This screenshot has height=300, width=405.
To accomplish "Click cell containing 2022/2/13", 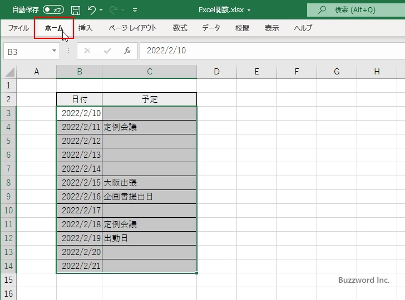I will click(80, 155).
